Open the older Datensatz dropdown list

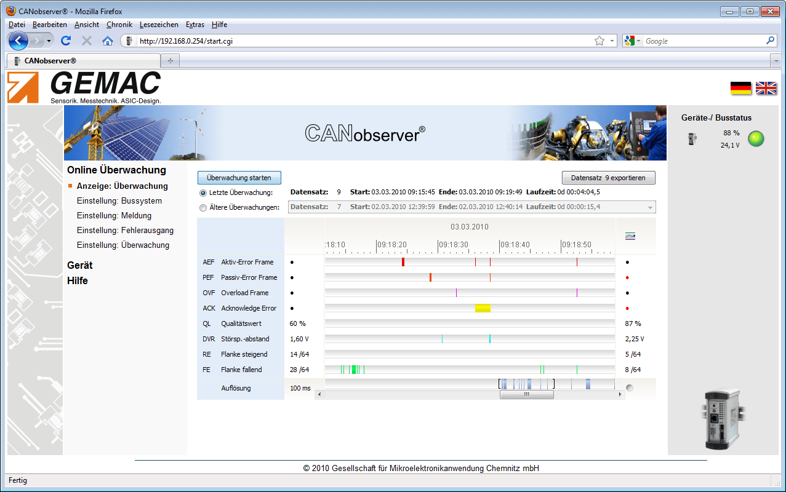[649, 207]
